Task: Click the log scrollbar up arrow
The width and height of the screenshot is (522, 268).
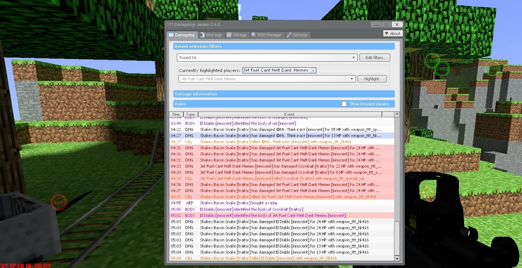Action: coord(397,114)
